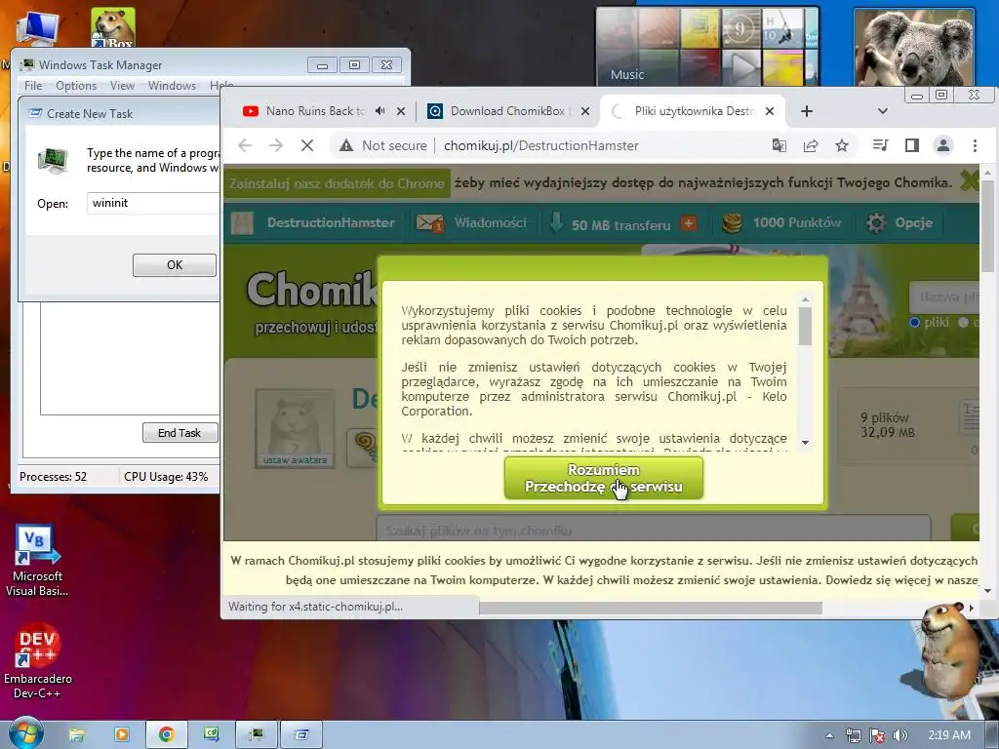Open Windows Explorer from taskbar

click(x=76, y=735)
